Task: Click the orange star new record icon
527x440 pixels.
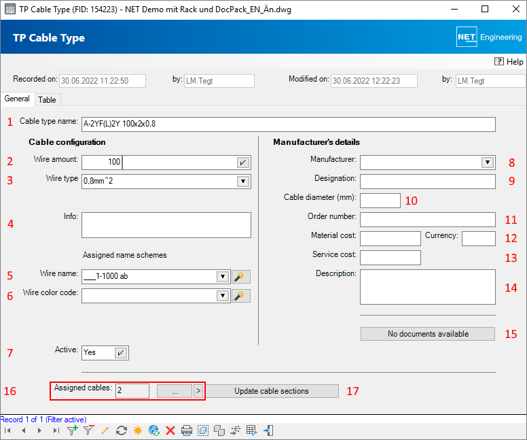Action: tap(138, 430)
